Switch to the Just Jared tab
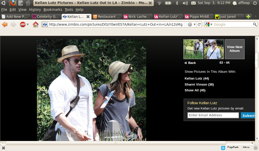Screen dimensions: 259x151 (229, 17)
